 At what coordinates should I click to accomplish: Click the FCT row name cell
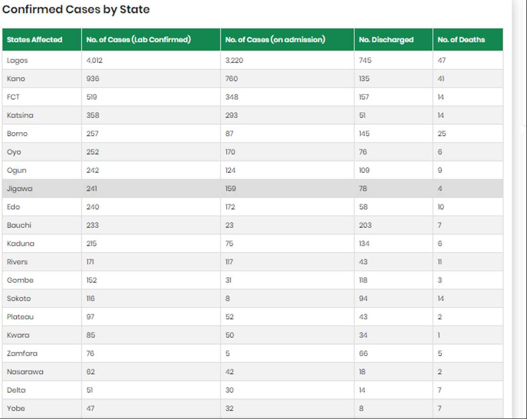tap(13, 97)
